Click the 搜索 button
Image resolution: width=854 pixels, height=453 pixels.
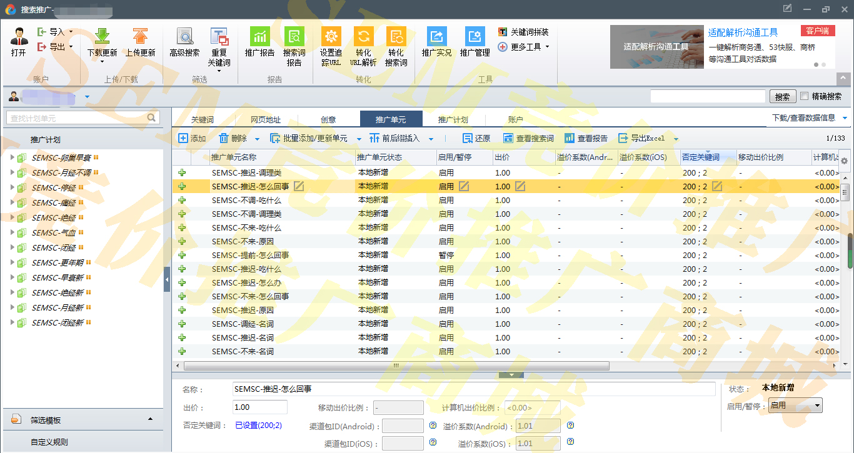coord(782,97)
